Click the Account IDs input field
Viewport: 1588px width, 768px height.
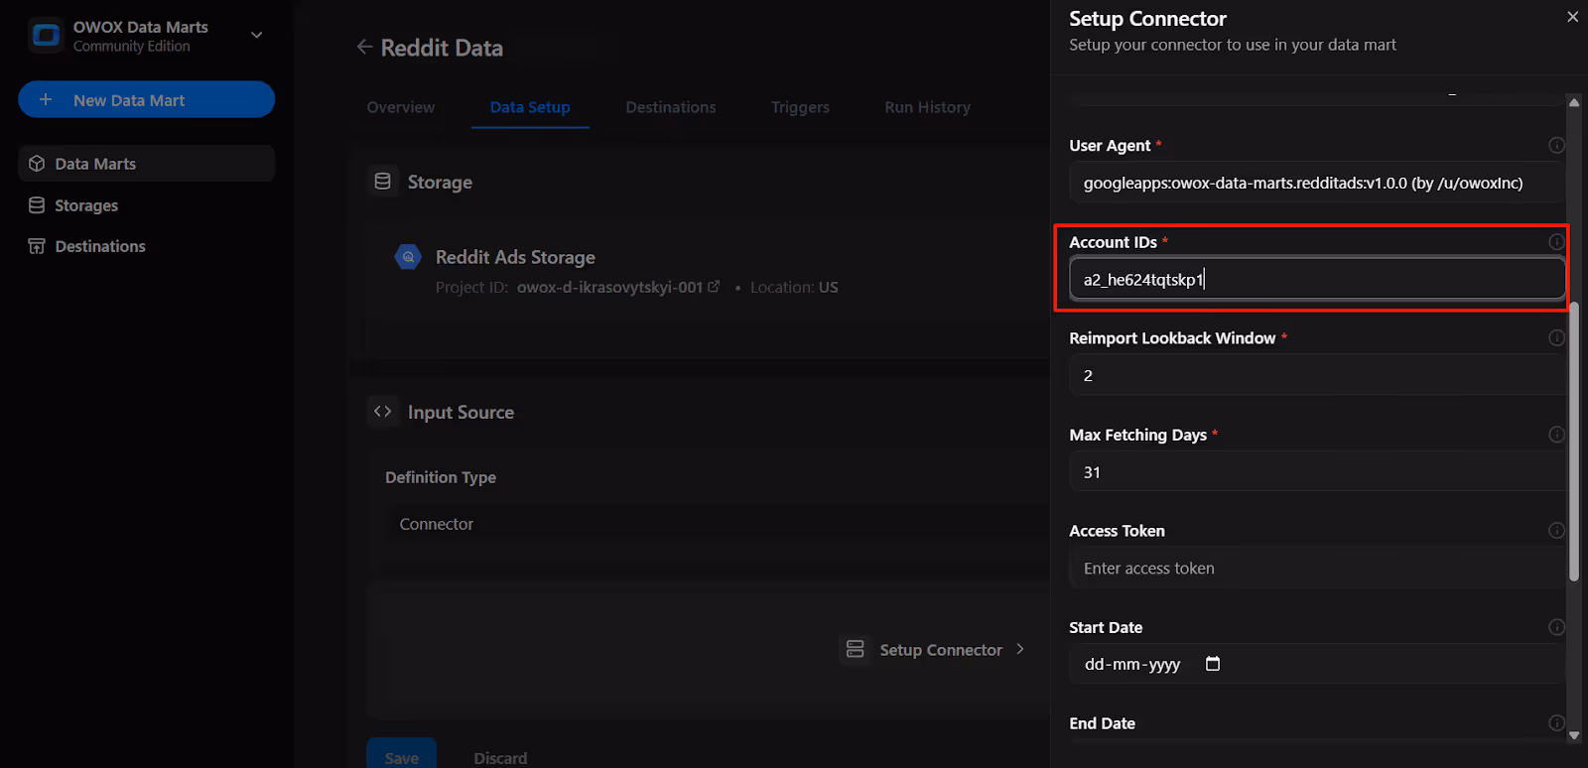pos(1317,279)
